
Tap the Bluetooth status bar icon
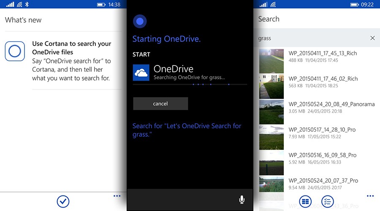27,4
